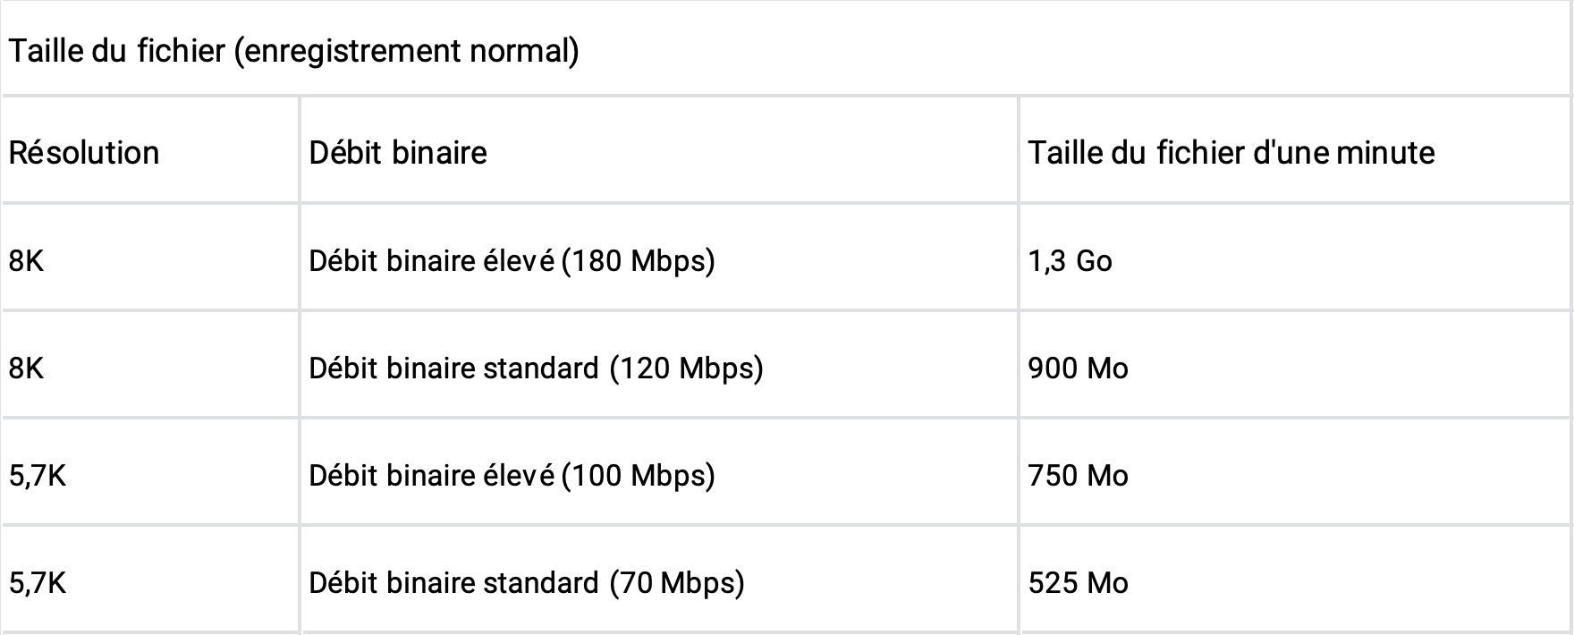1574x635 pixels.
Task: Select the 8K cell in the 180 Mbps row
Action: click(26, 261)
